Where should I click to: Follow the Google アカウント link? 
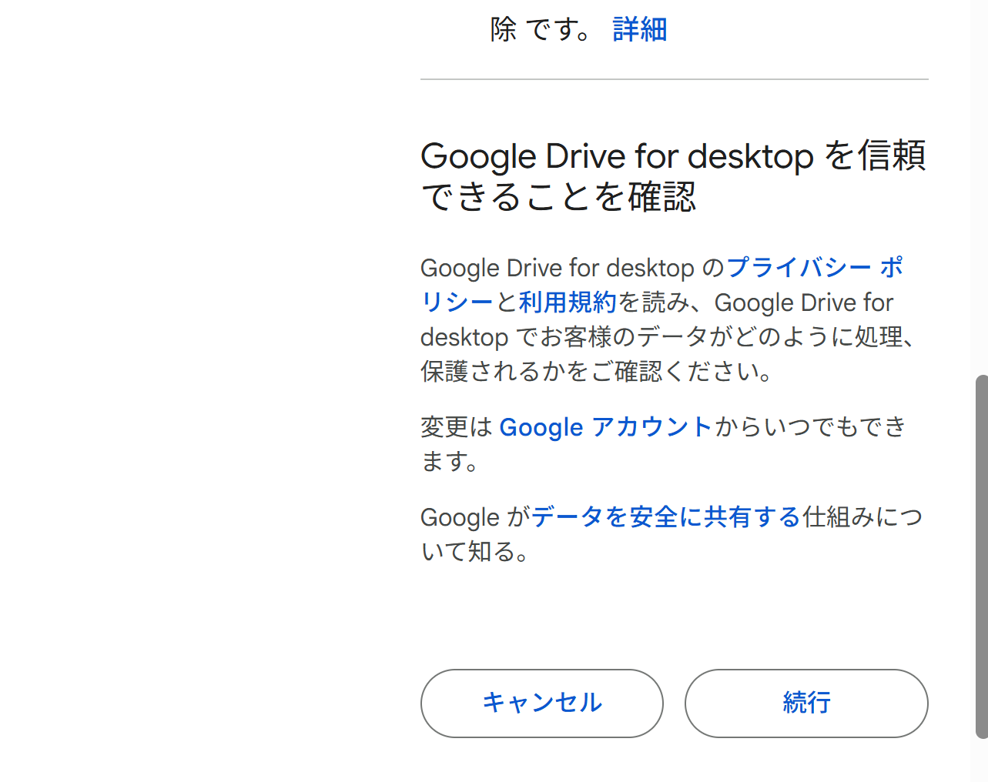coord(605,427)
